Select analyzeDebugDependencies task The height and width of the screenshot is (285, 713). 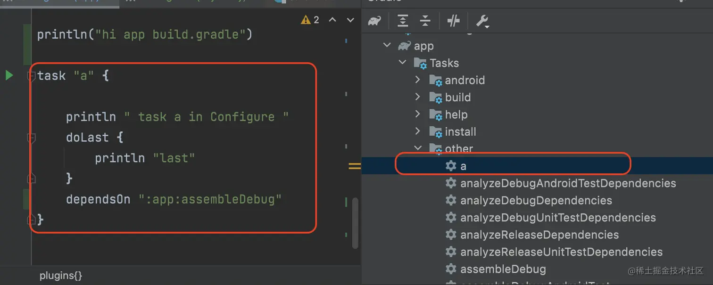[x=536, y=201]
